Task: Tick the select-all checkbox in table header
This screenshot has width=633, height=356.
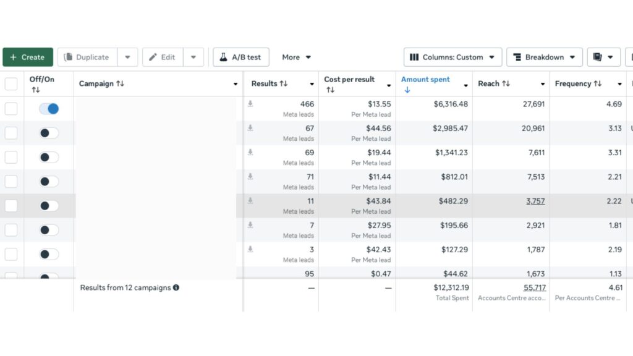Action: coord(11,84)
